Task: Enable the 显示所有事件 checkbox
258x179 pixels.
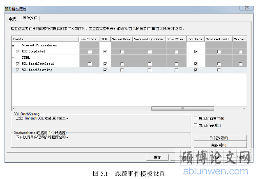Action: (196, 118)
